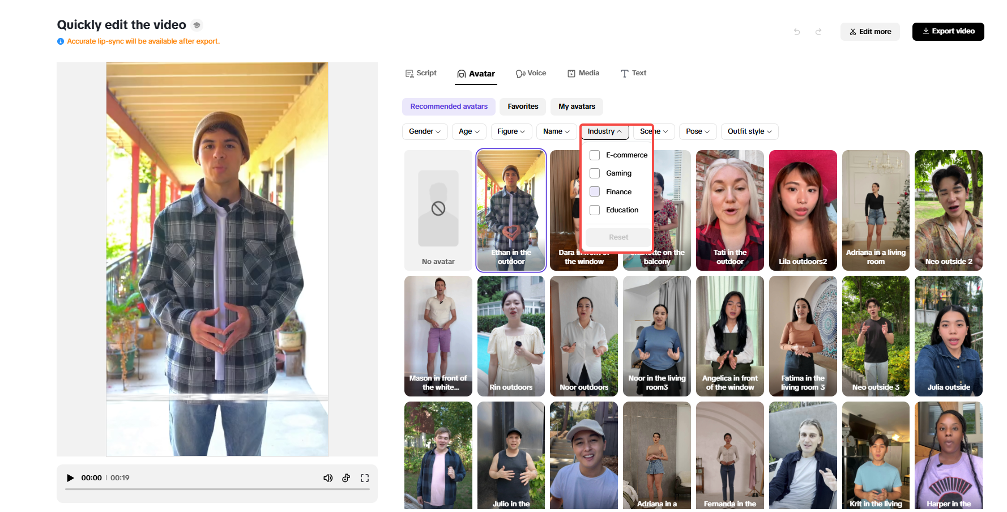Check the E-commerce industry filter

595,155
